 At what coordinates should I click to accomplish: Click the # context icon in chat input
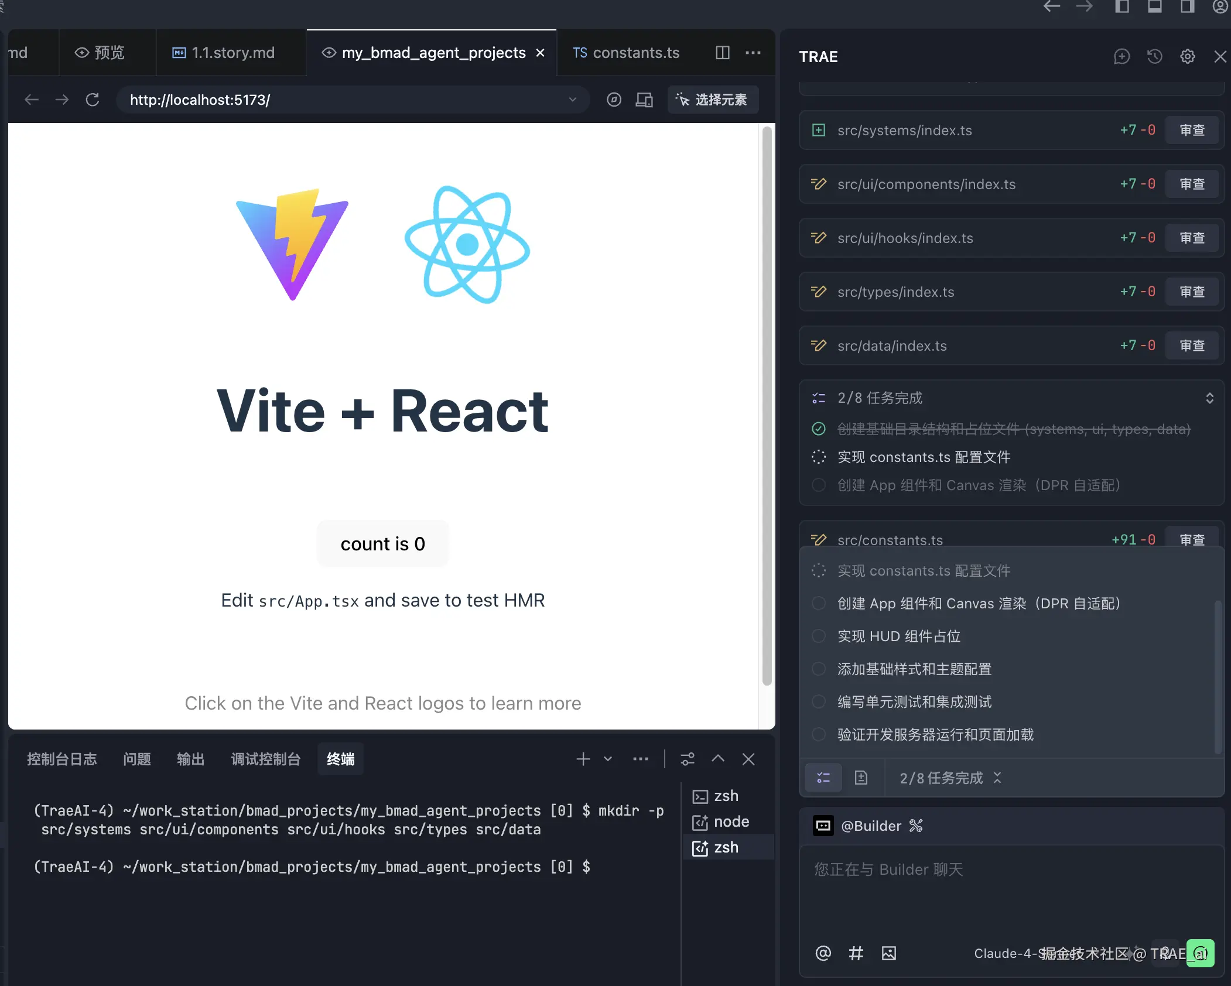[856, 953]
